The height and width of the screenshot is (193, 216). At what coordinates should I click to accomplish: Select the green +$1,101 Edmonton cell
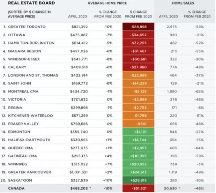(138, 132)
